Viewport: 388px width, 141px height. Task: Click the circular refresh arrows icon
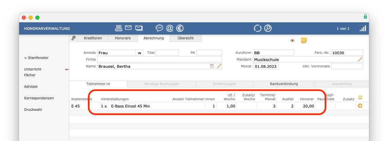258,28
